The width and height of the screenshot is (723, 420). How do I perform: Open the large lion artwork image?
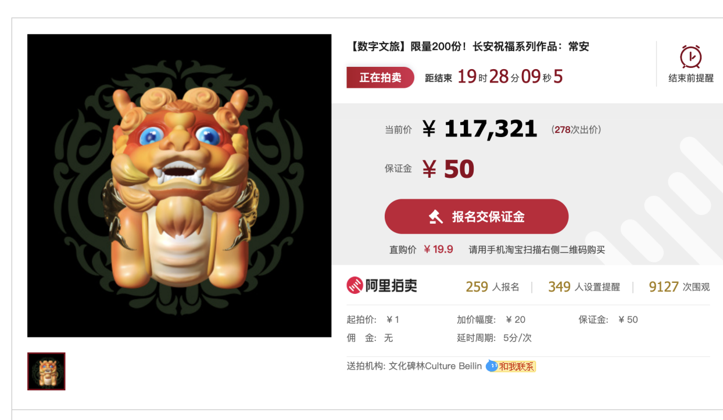coord(179,185)
